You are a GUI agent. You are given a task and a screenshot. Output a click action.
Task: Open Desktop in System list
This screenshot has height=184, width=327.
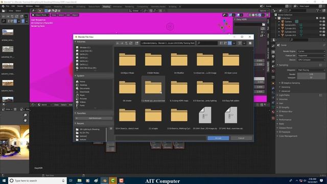(x=83, y=85)
